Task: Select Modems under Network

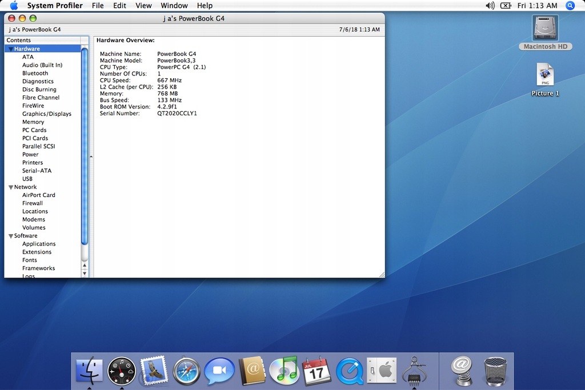Action: (x=34, y=220)
